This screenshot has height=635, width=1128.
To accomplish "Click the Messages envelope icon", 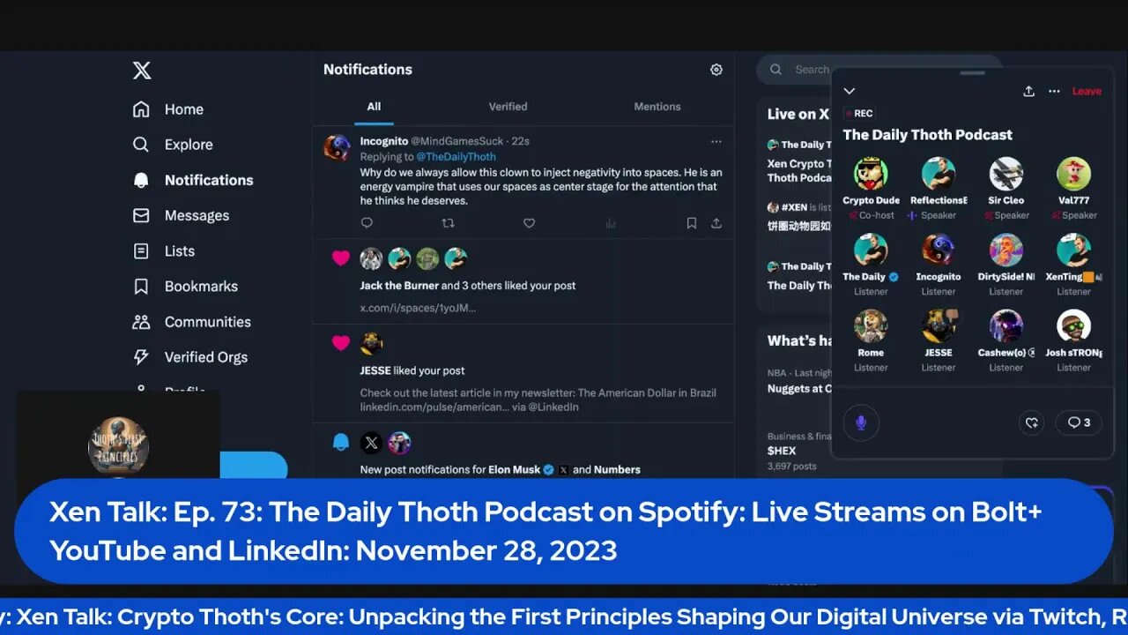I will tap(141, 215).
